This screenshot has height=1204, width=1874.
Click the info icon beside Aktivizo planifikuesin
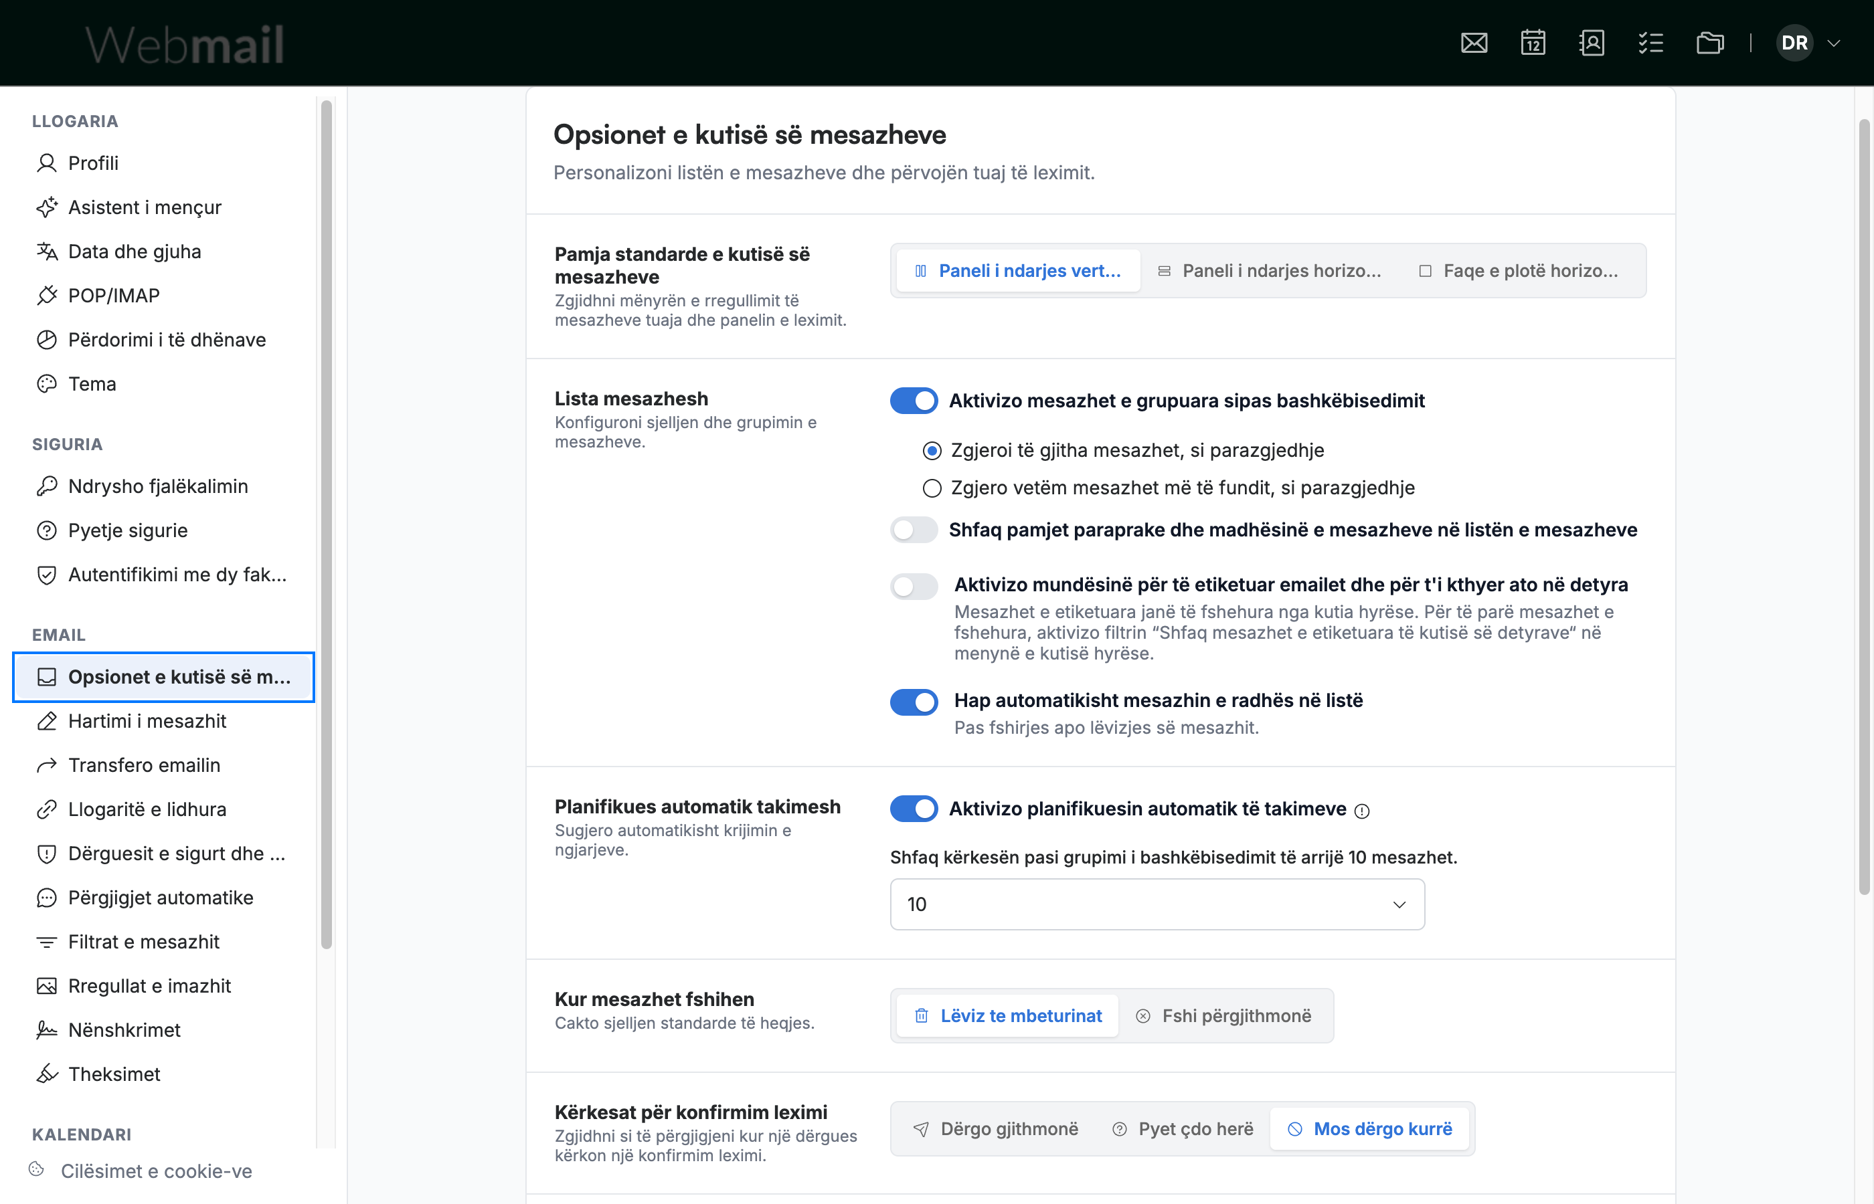1362,811
